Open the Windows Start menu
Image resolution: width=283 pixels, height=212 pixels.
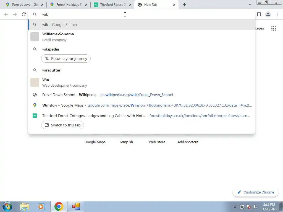coord(7,206)
